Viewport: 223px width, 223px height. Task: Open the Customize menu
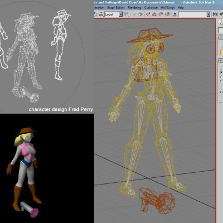tap(151, 8)
